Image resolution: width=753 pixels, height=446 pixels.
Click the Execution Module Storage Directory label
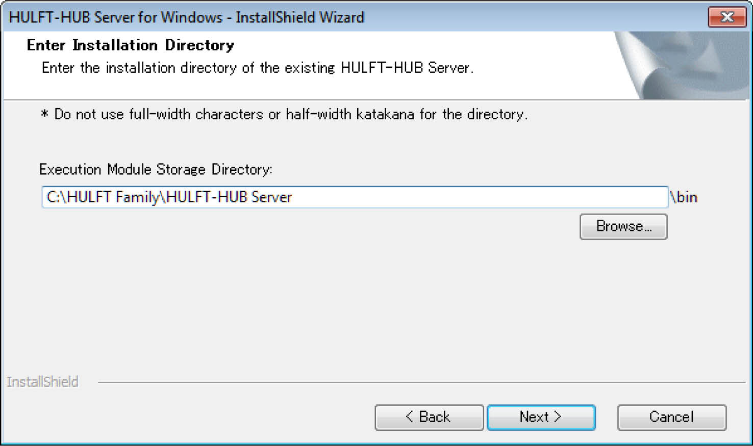click(156, 169)
